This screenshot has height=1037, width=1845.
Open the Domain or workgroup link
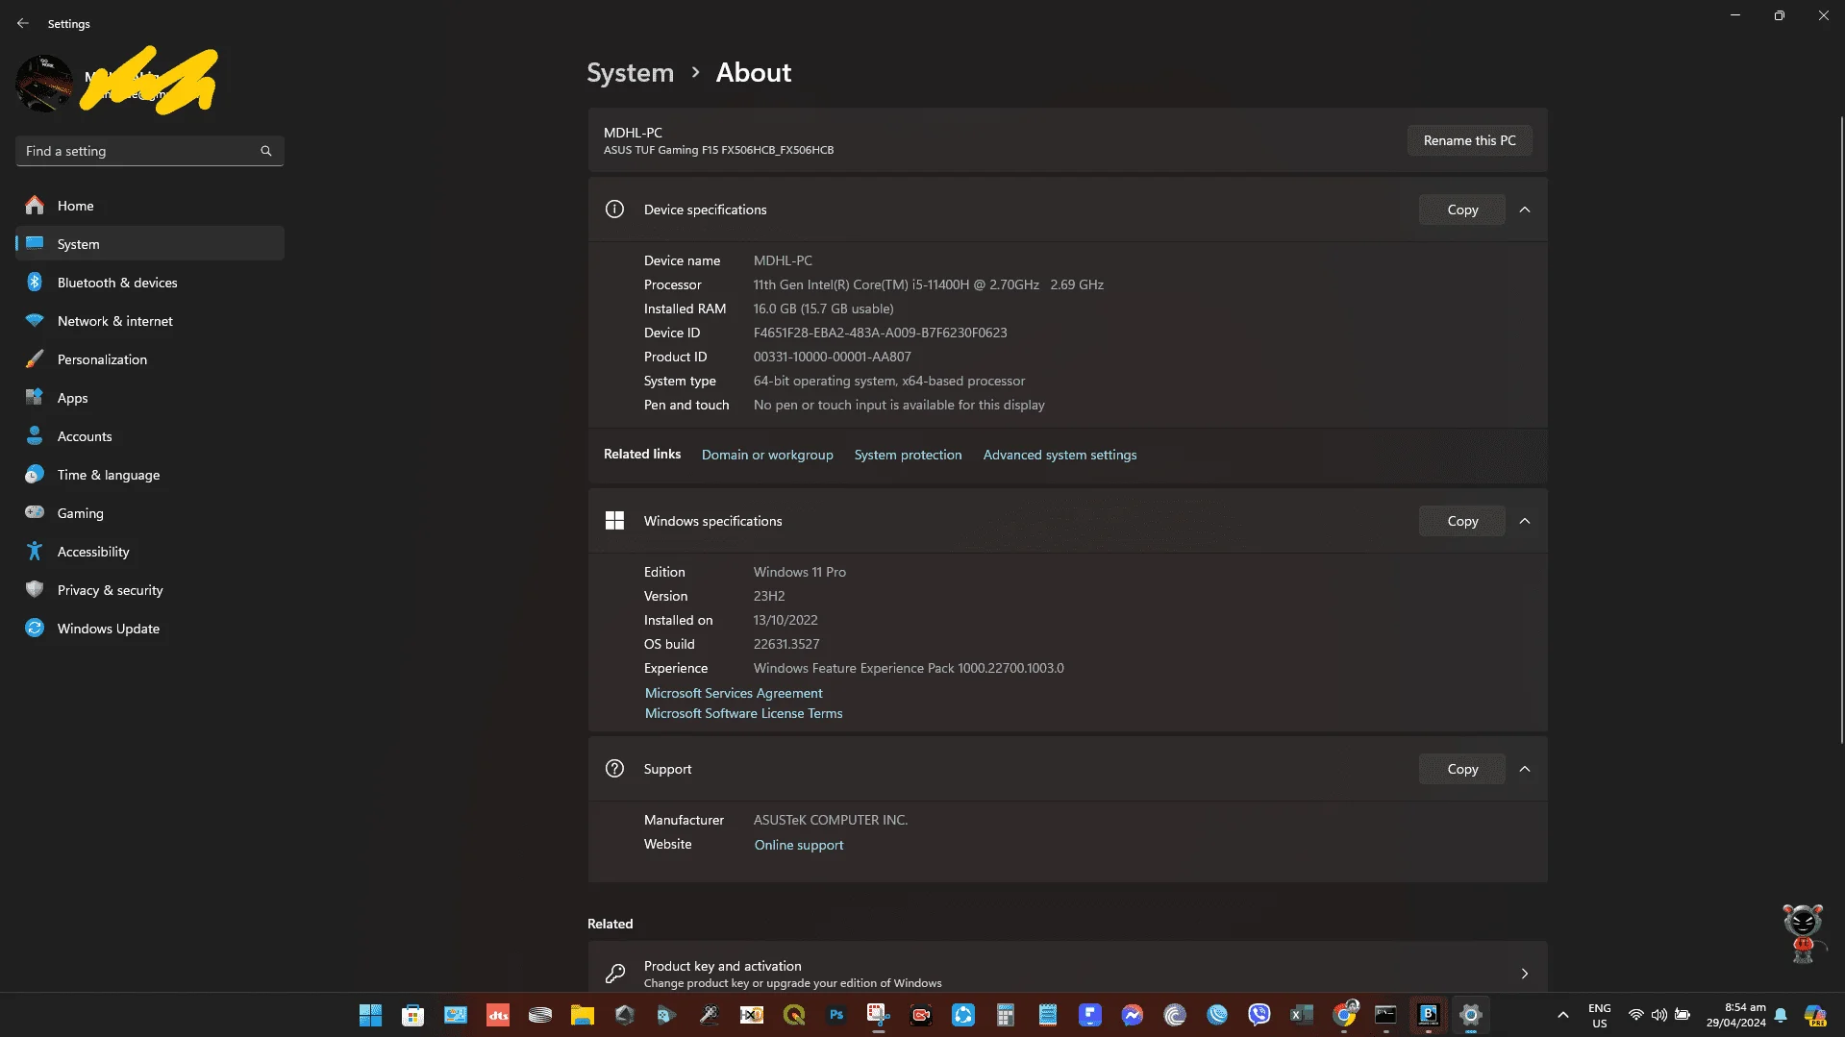click(767, 455)
